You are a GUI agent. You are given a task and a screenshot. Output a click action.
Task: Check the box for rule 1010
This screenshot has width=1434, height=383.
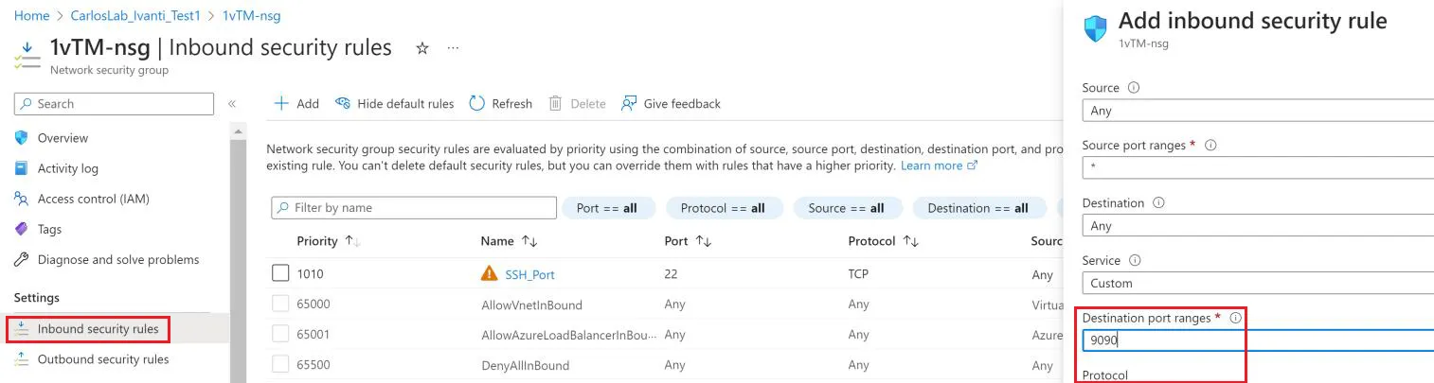click(x=280, y=273)
